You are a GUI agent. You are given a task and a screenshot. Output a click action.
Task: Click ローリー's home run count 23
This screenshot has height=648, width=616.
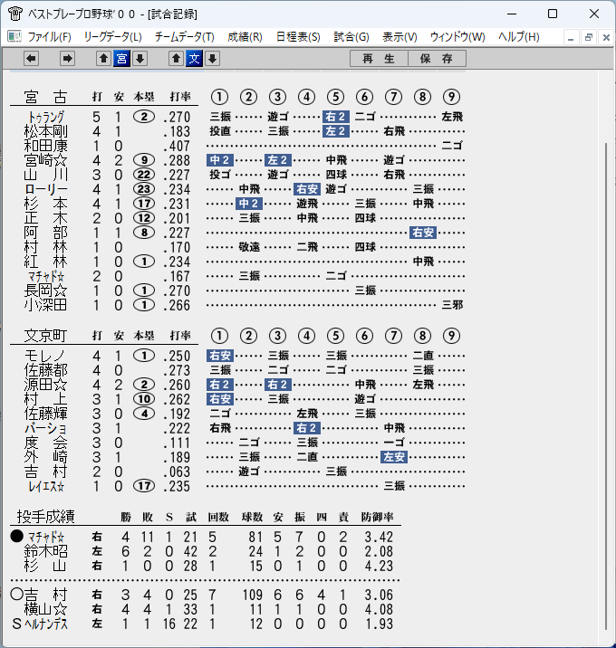point(144,189)
